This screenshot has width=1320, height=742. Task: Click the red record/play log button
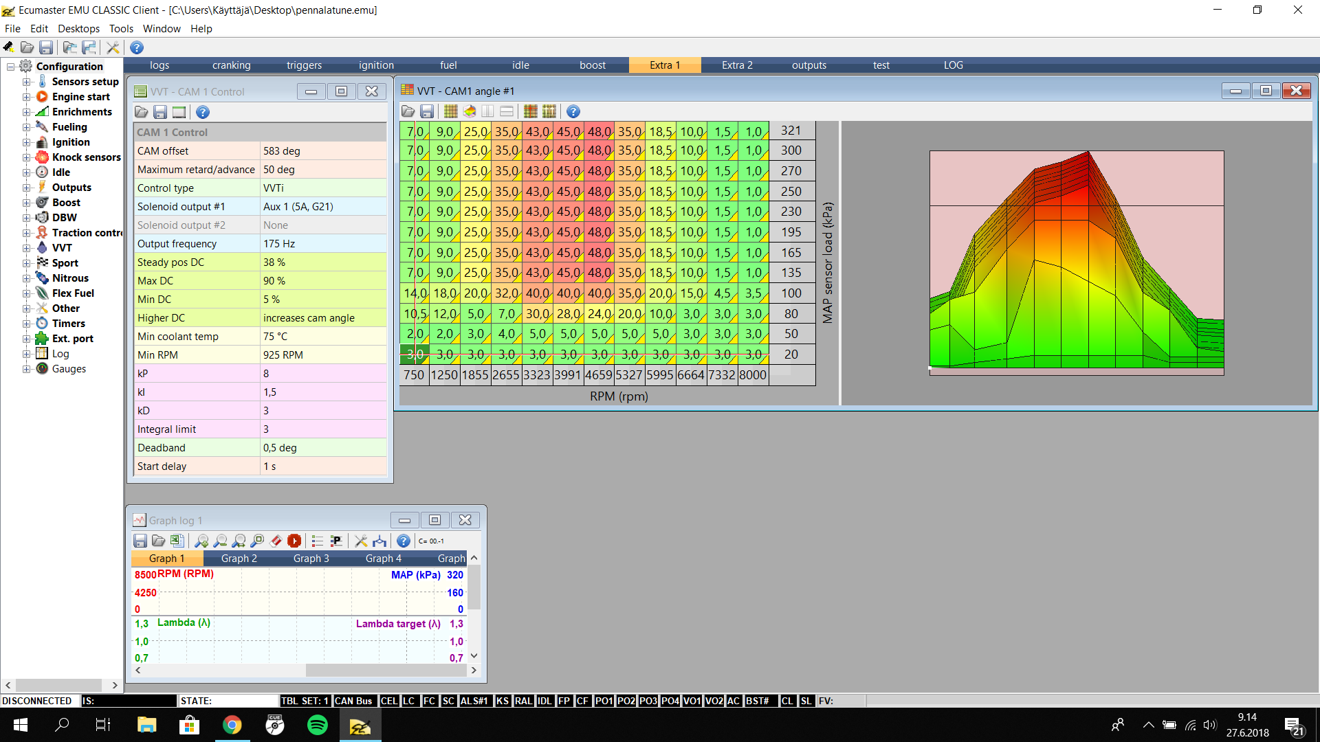[294, 541]
